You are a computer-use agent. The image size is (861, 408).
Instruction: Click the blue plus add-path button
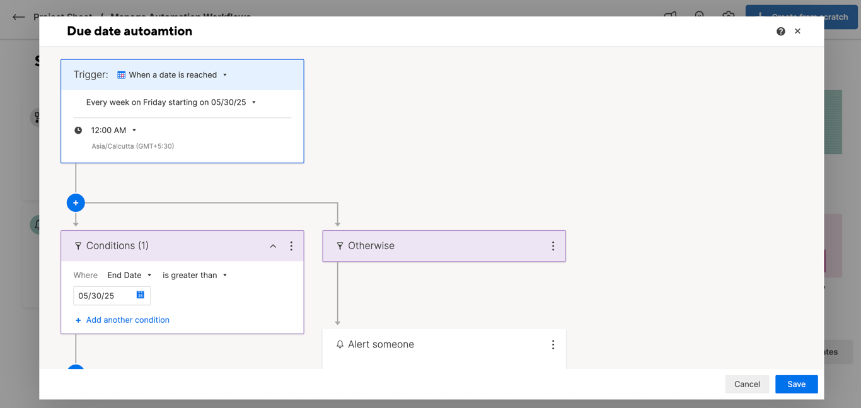click(76, 203)
